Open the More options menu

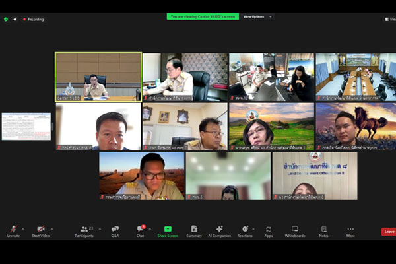350,229
